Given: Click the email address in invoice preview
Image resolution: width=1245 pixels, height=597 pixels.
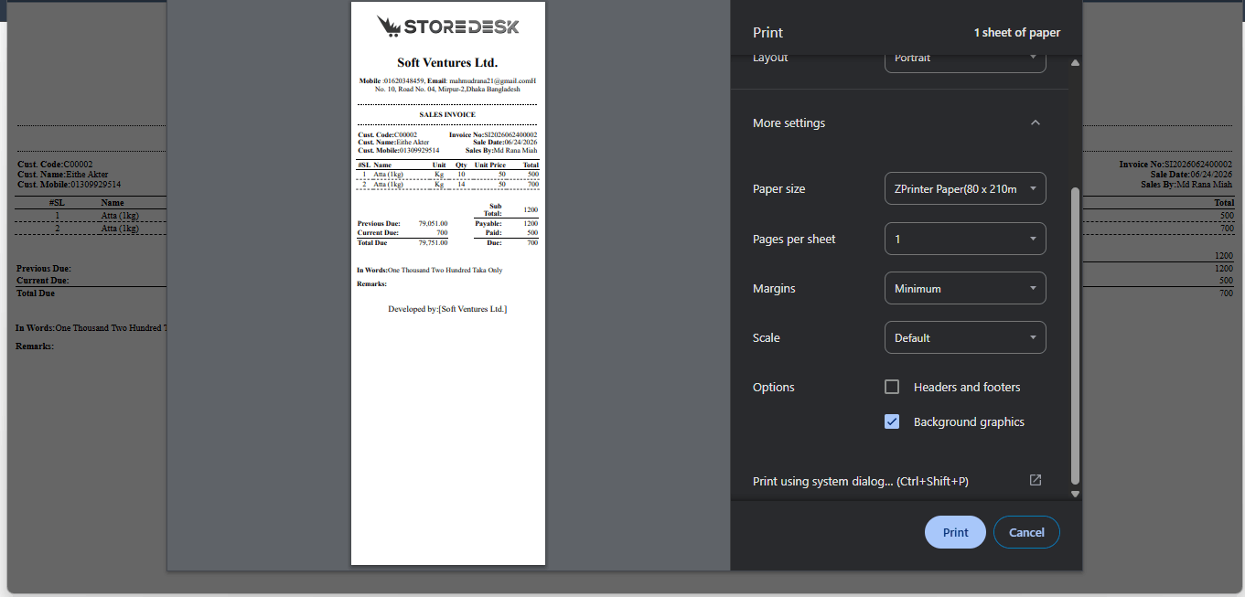Looking at the screenshot, I should click(x=491, y=81).
